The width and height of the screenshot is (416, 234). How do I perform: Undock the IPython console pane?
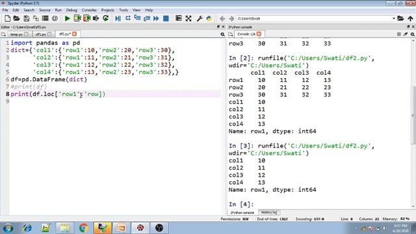408,27
